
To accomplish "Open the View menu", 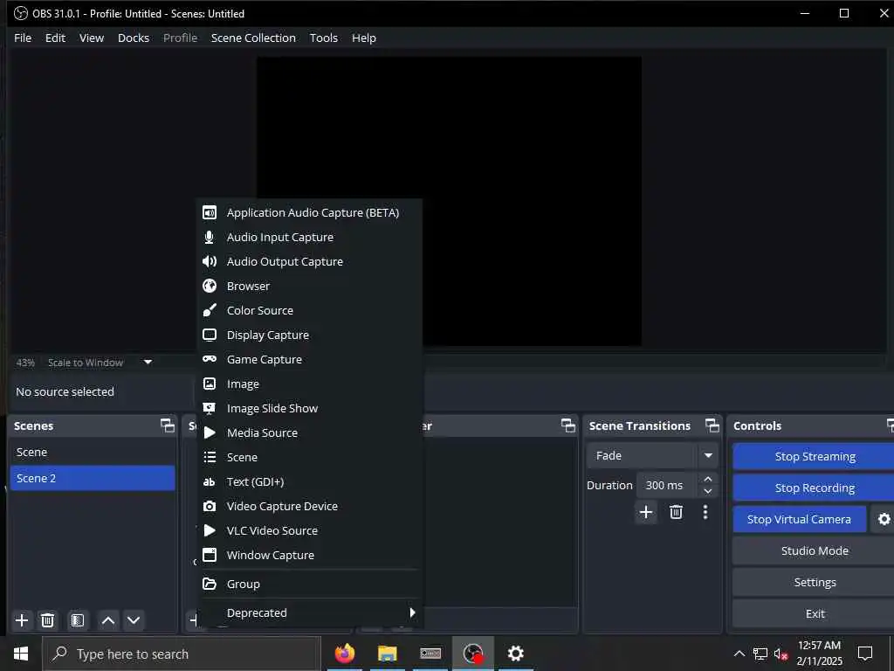I will point(91,38).
